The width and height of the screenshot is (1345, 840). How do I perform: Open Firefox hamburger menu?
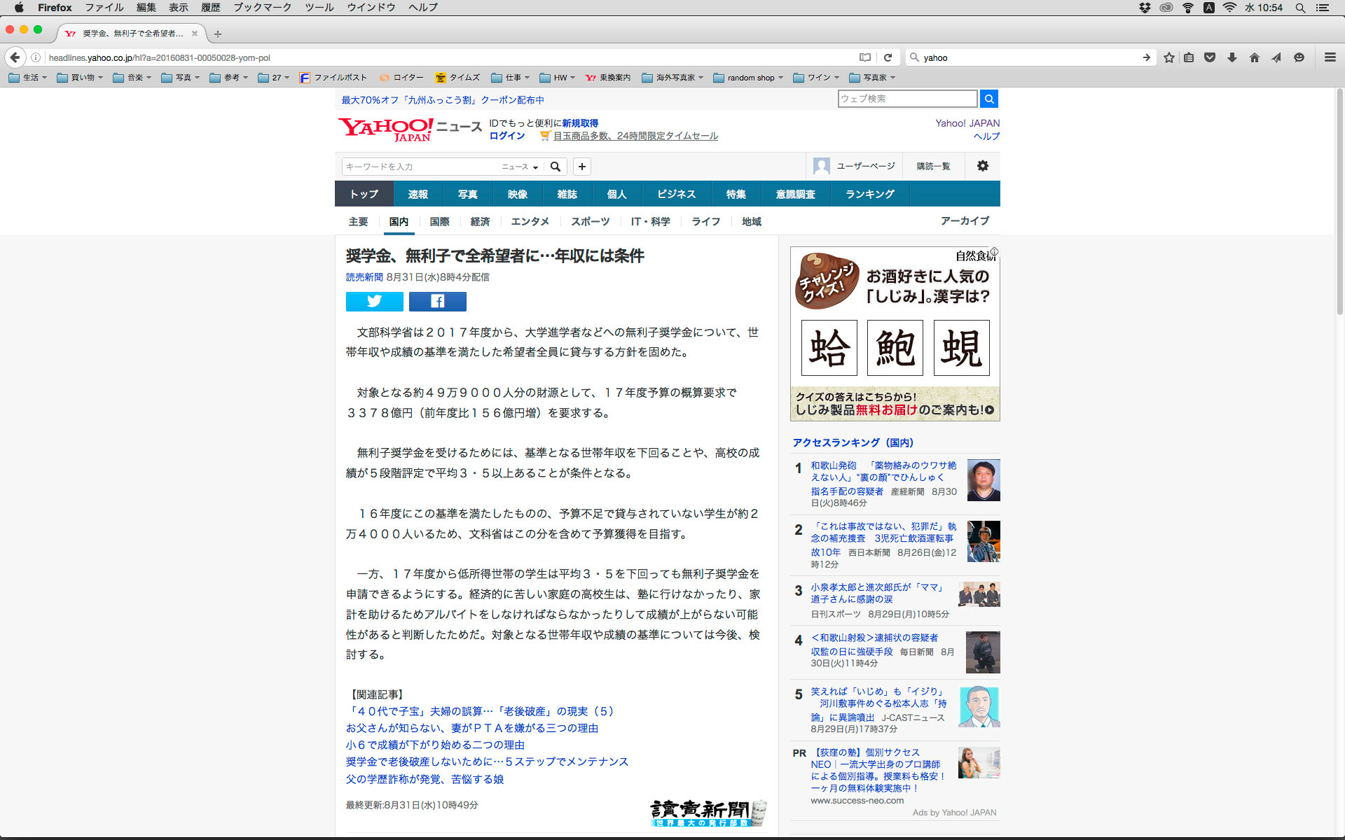point(1330,57)
